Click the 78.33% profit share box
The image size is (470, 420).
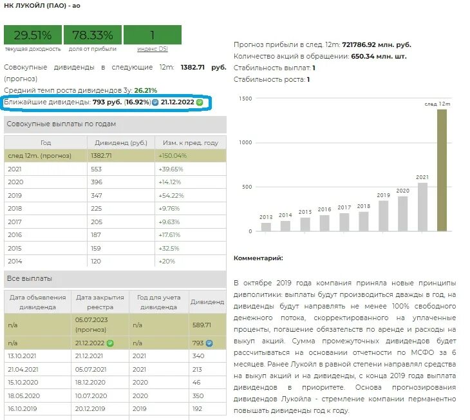point(93,35)
